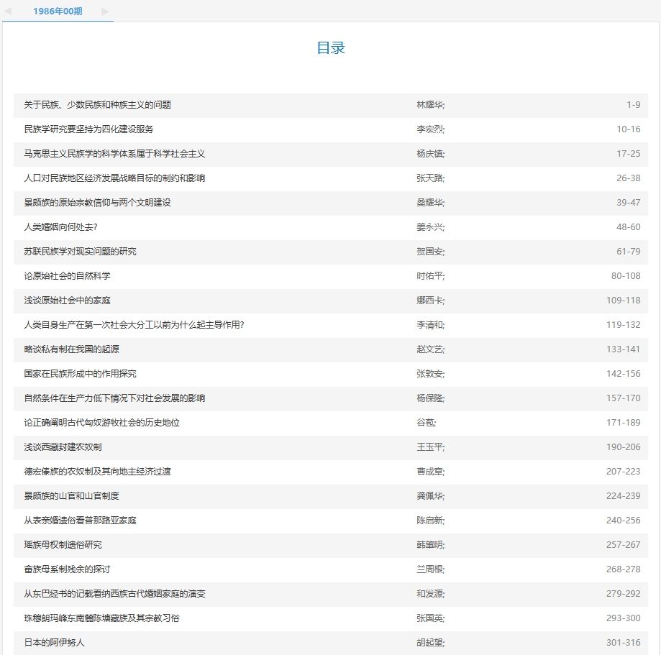Open article 浅谈西藏封建农奴制
Screen dimensions: 661x655
(x=63, y=446)
